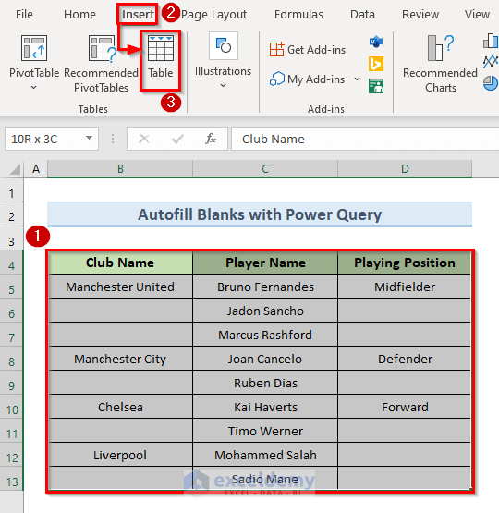Expand the My Add-ins dropdown arrow
499x513 pixels.
pos(357,79)
